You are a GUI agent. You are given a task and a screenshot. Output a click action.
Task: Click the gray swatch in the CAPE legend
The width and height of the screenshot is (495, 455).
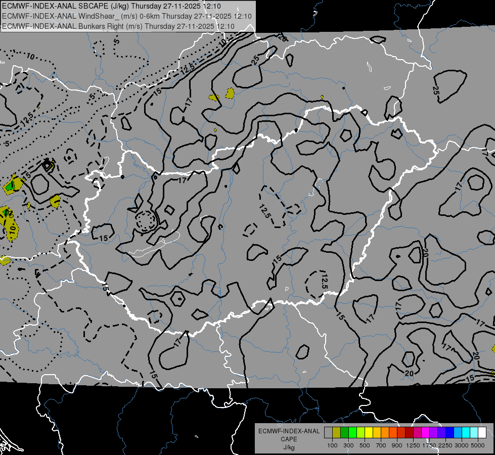[x=328, y=433]
